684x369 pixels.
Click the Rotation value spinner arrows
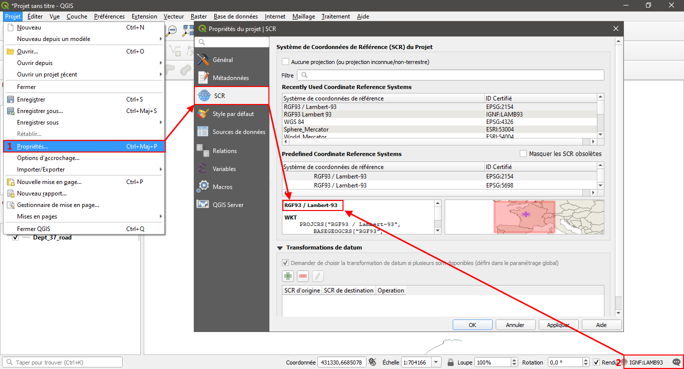(585, 362)
